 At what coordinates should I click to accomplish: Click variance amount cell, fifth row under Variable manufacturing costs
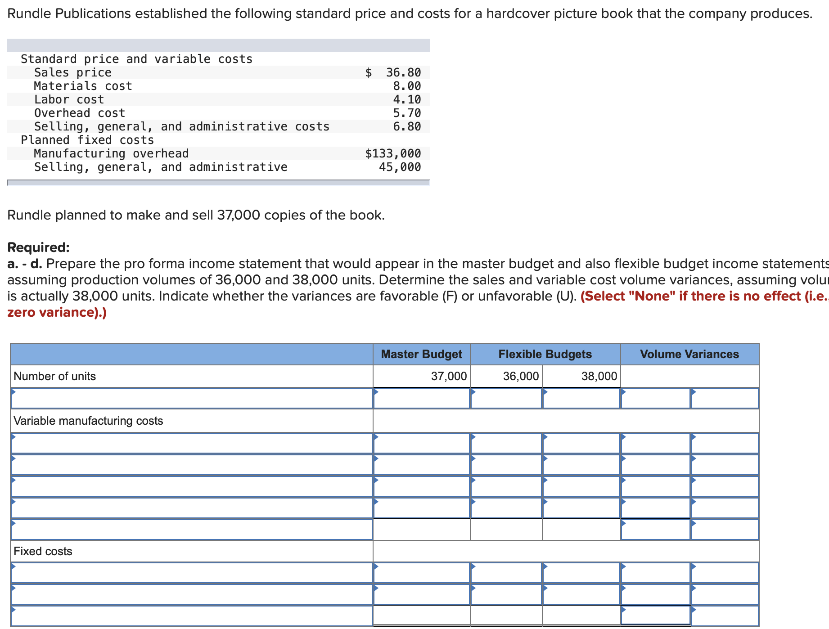point(656,530)
